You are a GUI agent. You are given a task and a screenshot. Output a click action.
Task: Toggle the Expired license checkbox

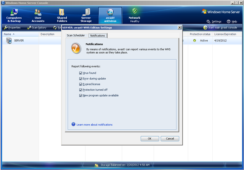click(80, 84)
